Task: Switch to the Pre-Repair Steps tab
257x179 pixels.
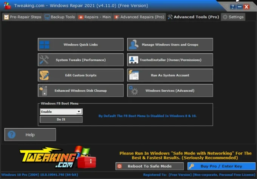Action: (x=22, y=17)
